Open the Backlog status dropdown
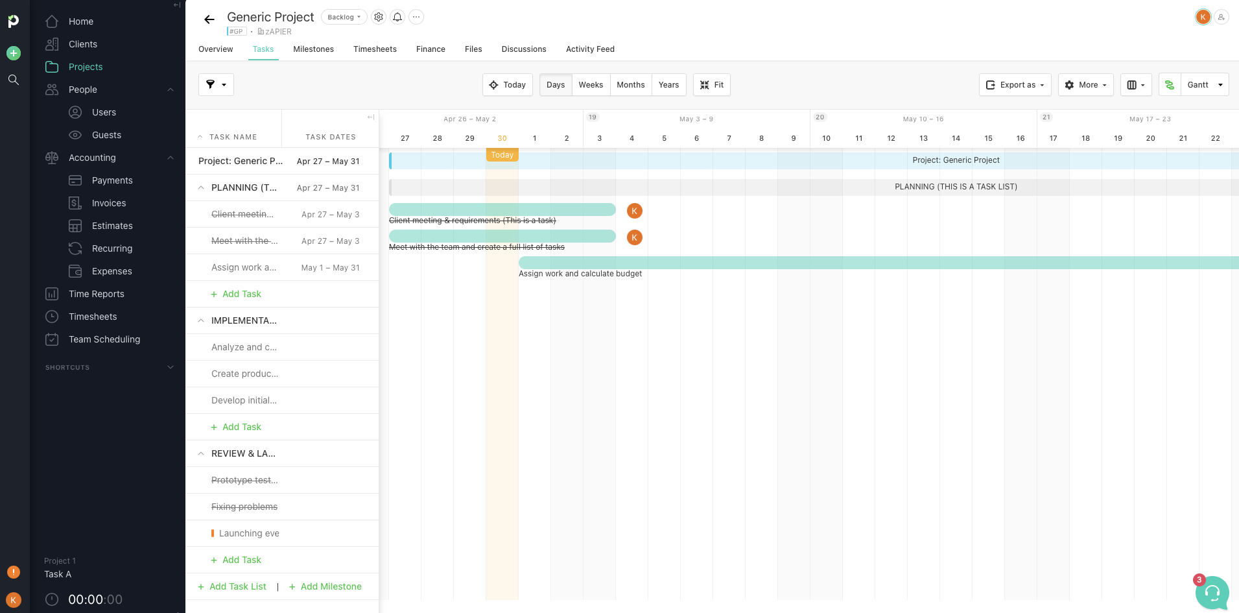The width and height of the screenshot is (1239, 613). [344, 17]
